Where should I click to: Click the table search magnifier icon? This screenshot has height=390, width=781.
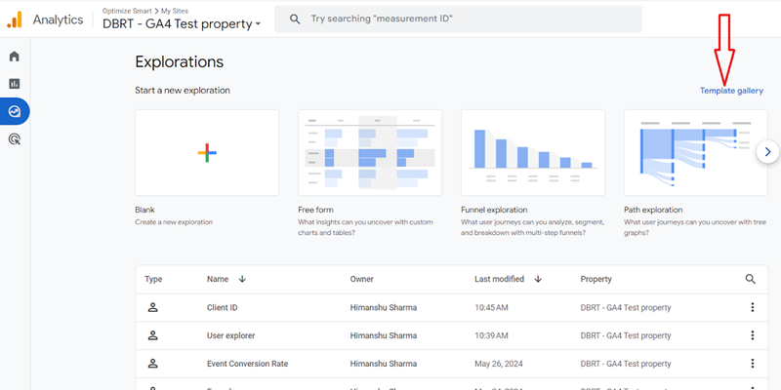point(750,279)
